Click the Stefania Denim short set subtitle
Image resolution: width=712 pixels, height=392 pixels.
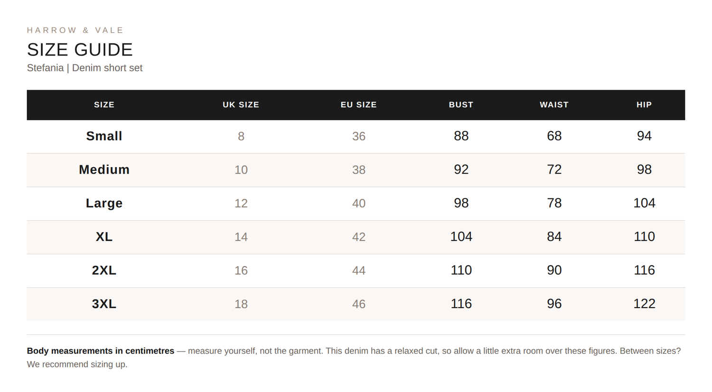(x=84, y=68)
